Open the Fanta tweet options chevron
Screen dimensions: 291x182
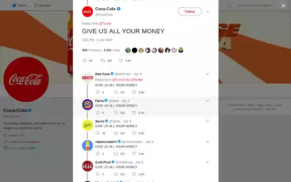click(x=207, y=101)
